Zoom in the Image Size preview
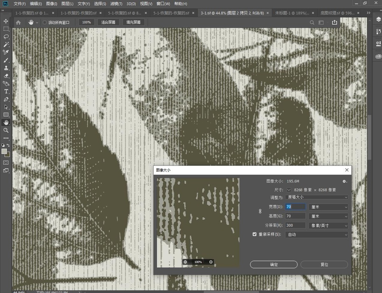Screen dimensions: 382x293 (x=211, y=262)
